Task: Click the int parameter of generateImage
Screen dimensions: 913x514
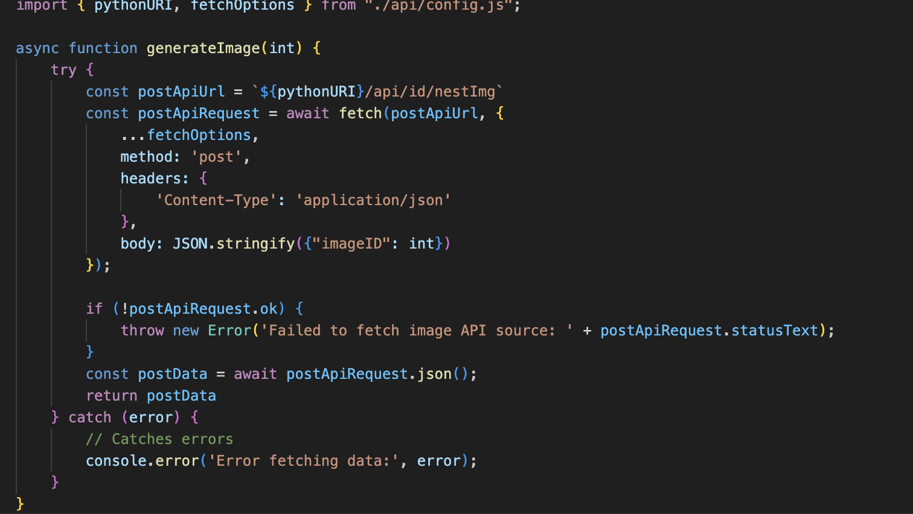Action: click(x=281, y=48)
